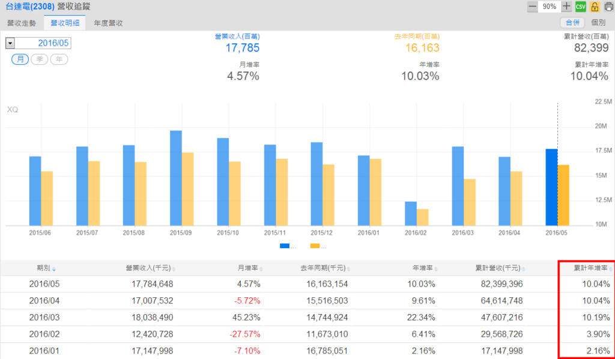Click the last-year value 11,673,010
Screen dimensions: 615x359
pyautogui.click(x=327, y=334)
